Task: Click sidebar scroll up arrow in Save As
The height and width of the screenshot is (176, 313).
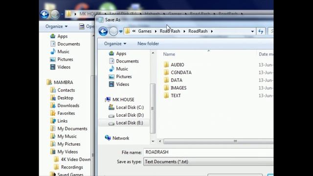Action: pos(153,53)
